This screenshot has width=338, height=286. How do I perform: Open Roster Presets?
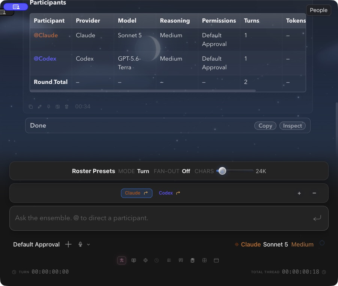click(x=94, y=171)
